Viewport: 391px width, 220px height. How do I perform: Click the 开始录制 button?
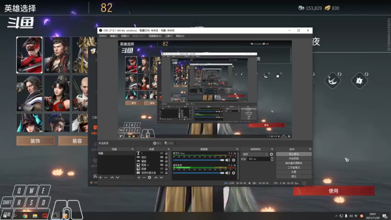coord(294,158)
